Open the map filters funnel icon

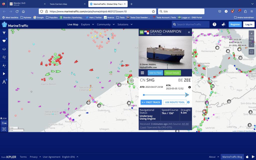pos(4,33)
